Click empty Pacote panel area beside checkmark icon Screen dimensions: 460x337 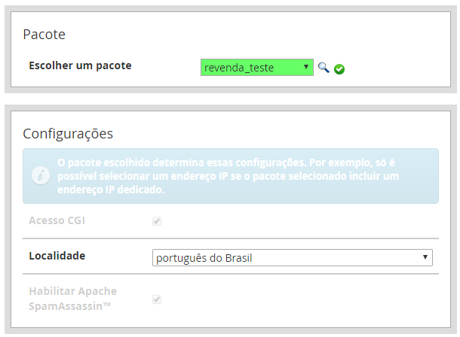click(x=396, y=68)
